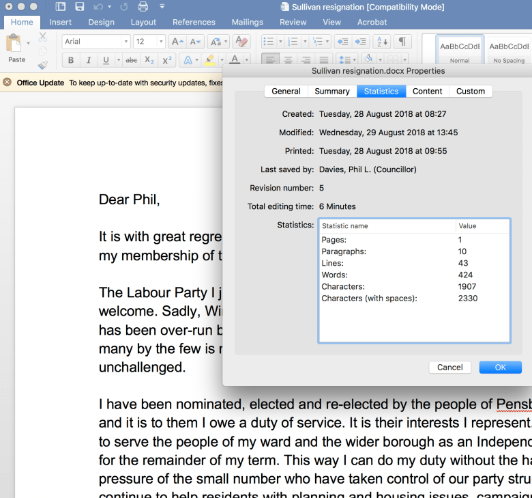
Task: Click the Cut scissors icon
Action: click(42, 37)
